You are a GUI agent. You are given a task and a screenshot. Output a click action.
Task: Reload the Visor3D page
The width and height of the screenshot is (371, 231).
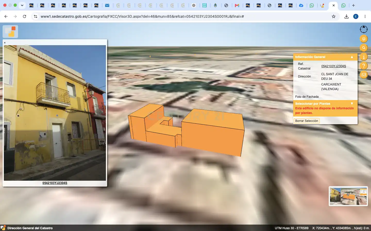click(x=24, y=16)
